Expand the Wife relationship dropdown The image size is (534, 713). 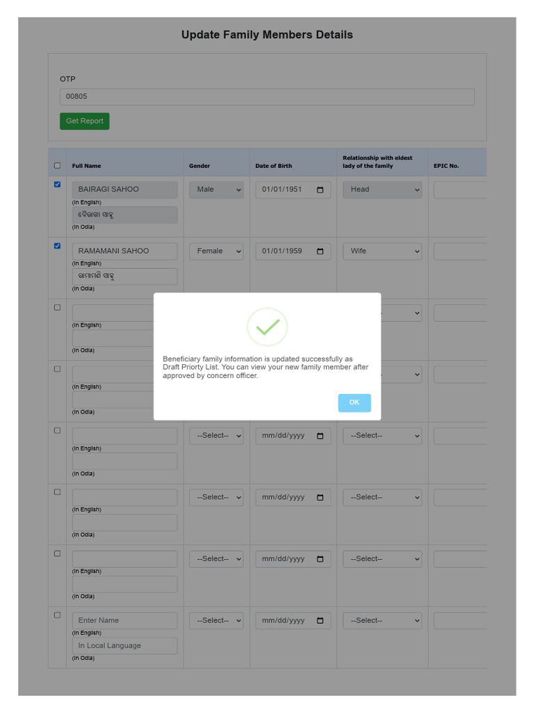click(x=382, y=251)
